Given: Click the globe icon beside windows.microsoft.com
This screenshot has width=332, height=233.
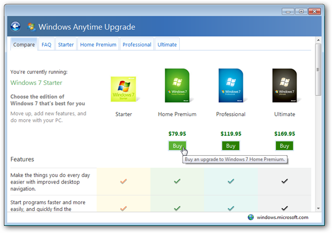Looking at the screenshot, I should click(251, 217).
